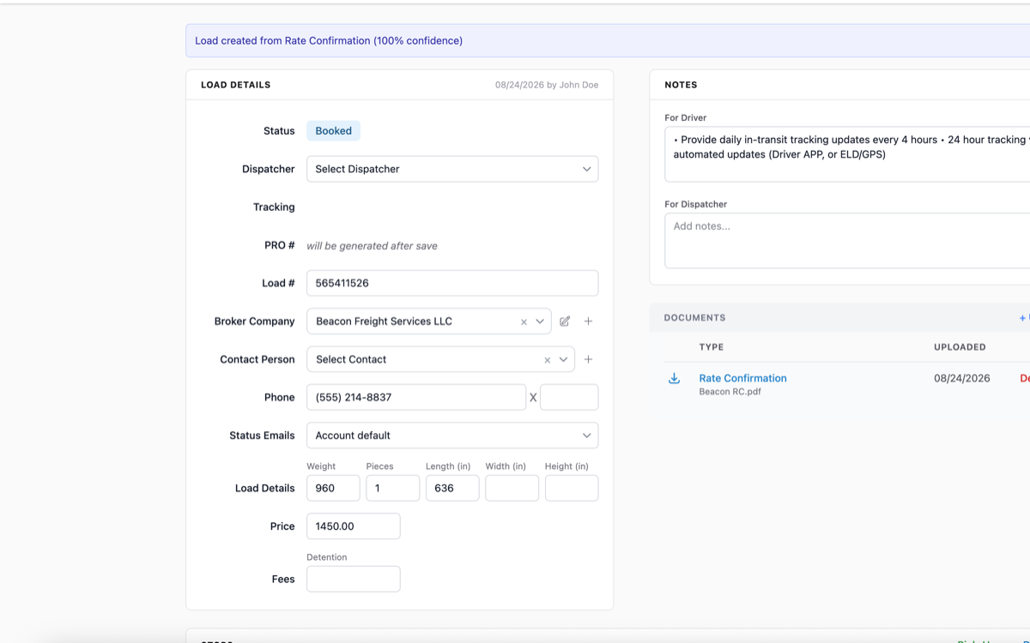Viewport: 1030px width, 643px height.
Task: Click the 08/24/2026 by John Doe text
Action: [547, 85]
